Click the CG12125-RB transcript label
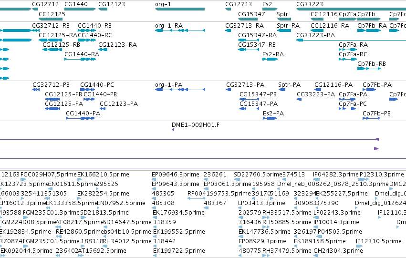The height and width of the screenshot is (258, 406). point(62,44)
